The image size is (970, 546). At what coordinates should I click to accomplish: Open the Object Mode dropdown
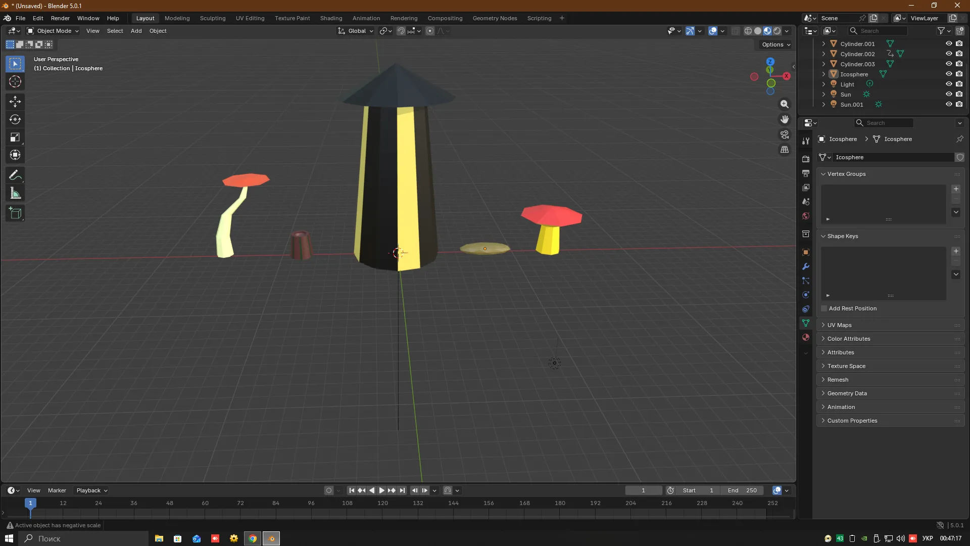pyautogui.click(x=53, y=31)
